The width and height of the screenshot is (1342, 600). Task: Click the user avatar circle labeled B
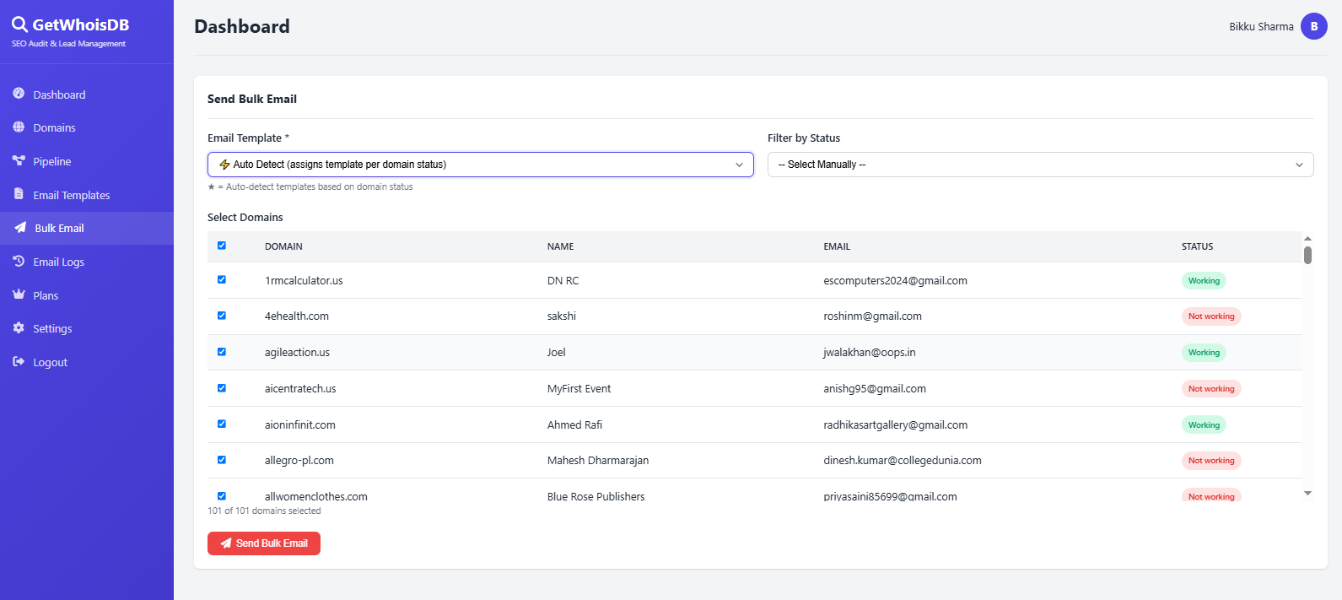click(x=1314, y=26)
